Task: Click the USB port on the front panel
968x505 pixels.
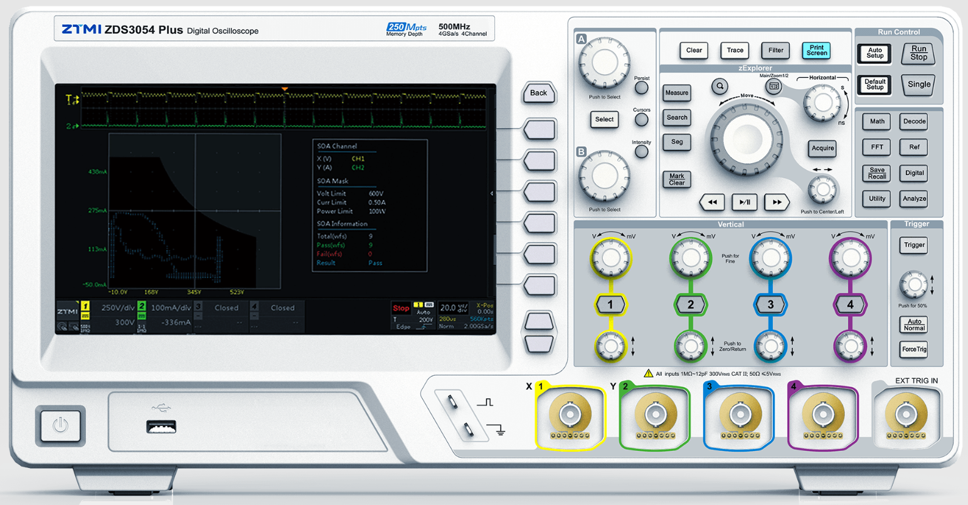Action: (161, 427)
